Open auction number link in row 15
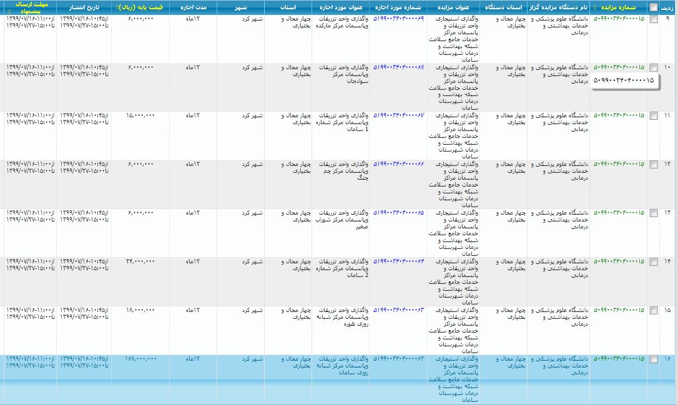678x405 pixels. (618, 310)
